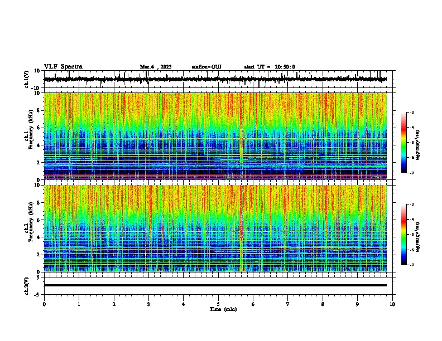Viewport: 442px width, 341px height.
Task: Click the "VLF Spectra" plot title
Action: [x=63, y=67]
